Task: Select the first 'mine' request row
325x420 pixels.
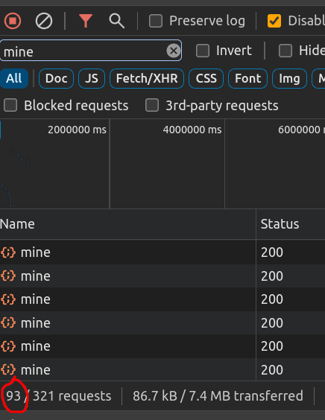Action: click(x=162, y=252)
